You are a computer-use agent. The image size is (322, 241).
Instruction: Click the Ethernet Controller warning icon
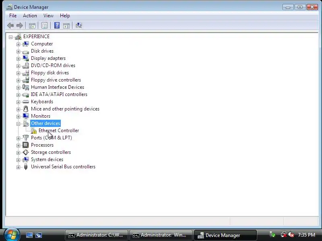(34, 131)
